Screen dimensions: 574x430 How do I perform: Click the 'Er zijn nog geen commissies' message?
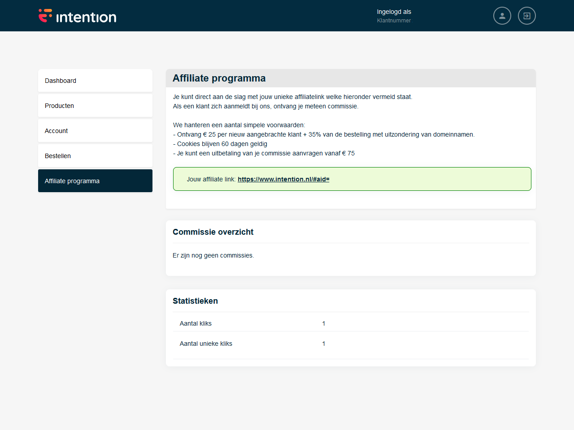(213, 255)
